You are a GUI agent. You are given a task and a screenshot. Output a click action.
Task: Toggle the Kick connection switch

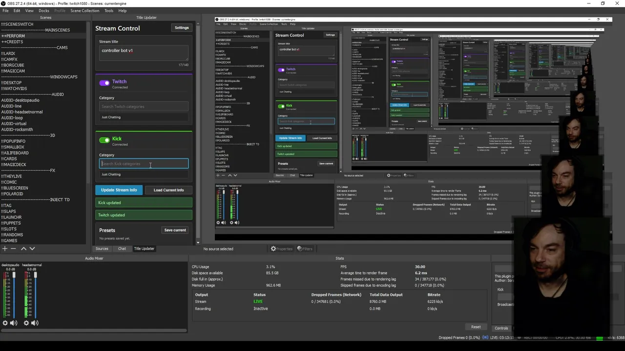pos(104,140)
